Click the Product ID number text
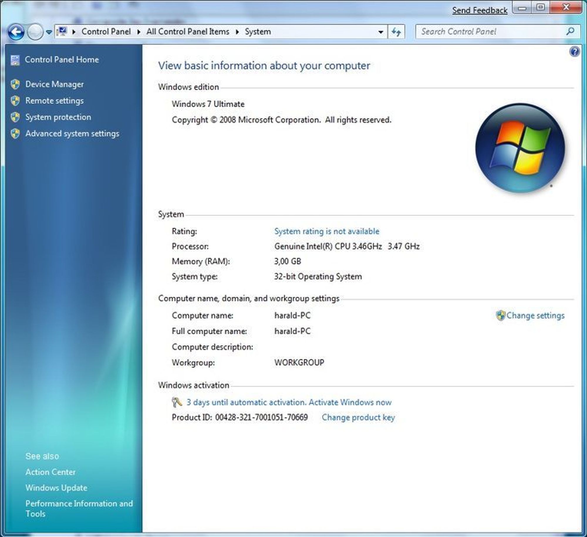This screenshot has height=537, width=587. tap(262, 418)
